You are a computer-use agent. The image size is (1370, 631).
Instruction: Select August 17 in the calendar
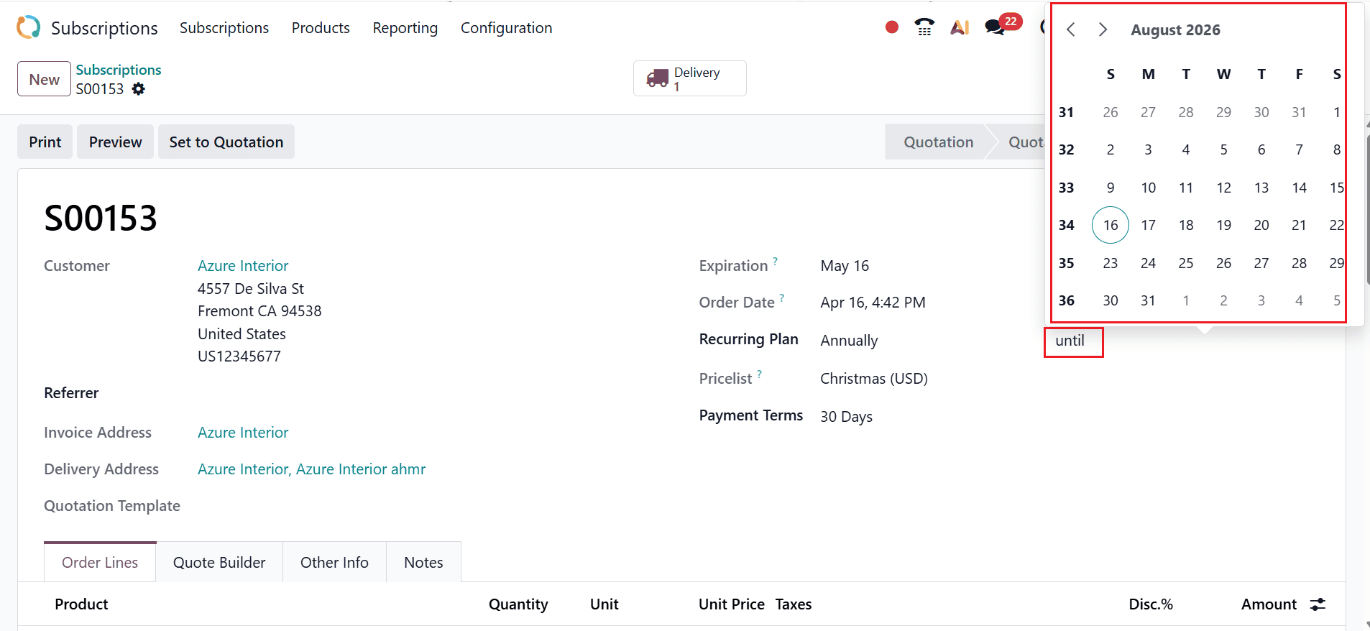(x=1148, y=225)
